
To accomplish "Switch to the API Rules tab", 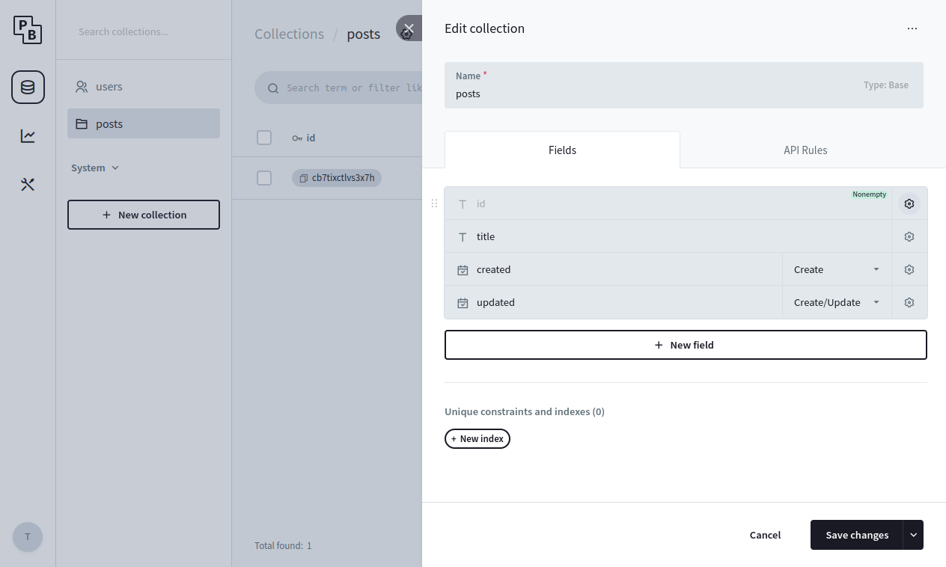I will coord(805,150).
